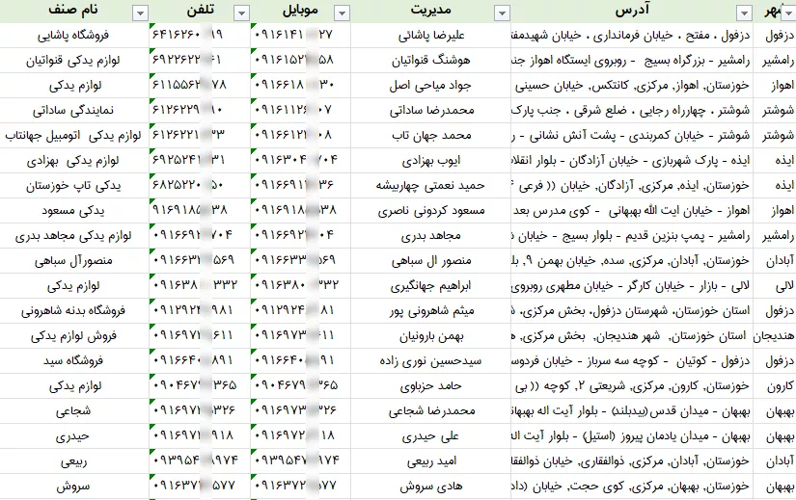Click cell لوازم یدکی مجاهد بدری
The width and height of the screenshot is (796, 500).
tap(74, 235)
